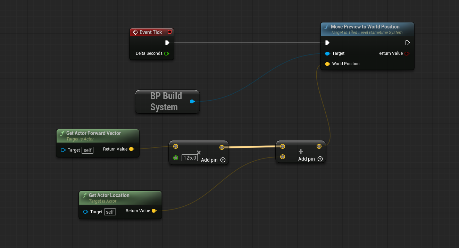The width and height of the screenshot is (459, 248).
Task: Click the add node's second input pin
Action: (x=283, y=157)
